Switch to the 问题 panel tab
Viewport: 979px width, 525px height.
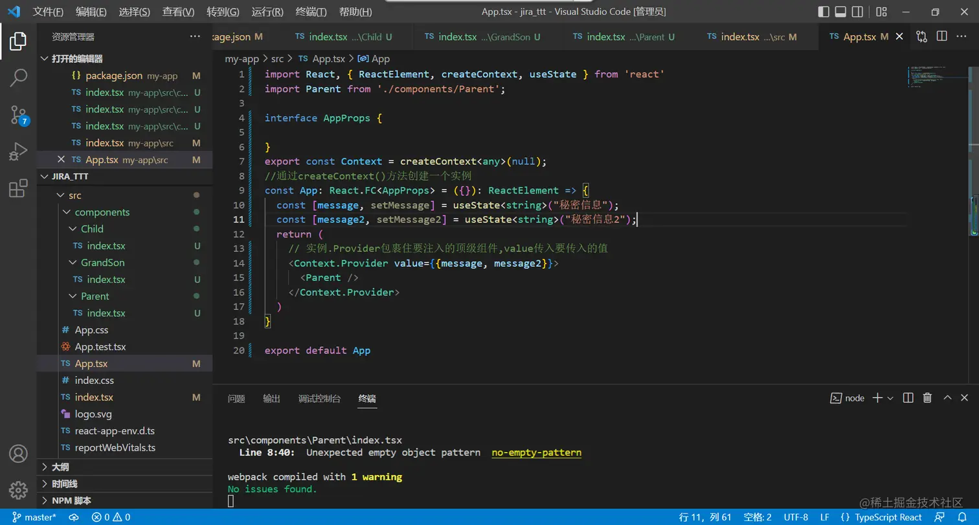[x=236, y=399]
